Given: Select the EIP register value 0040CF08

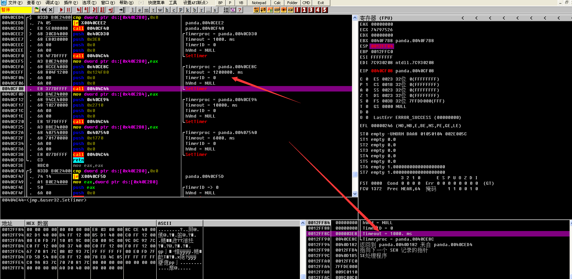Looking at the screenshot, I should [x=382, y=71].
